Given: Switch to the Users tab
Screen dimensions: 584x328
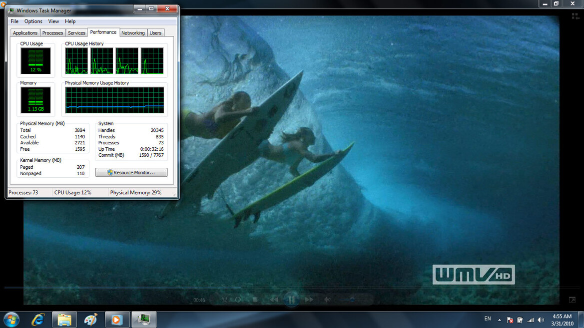Looking at the screenshot, I should coord(155,33).
